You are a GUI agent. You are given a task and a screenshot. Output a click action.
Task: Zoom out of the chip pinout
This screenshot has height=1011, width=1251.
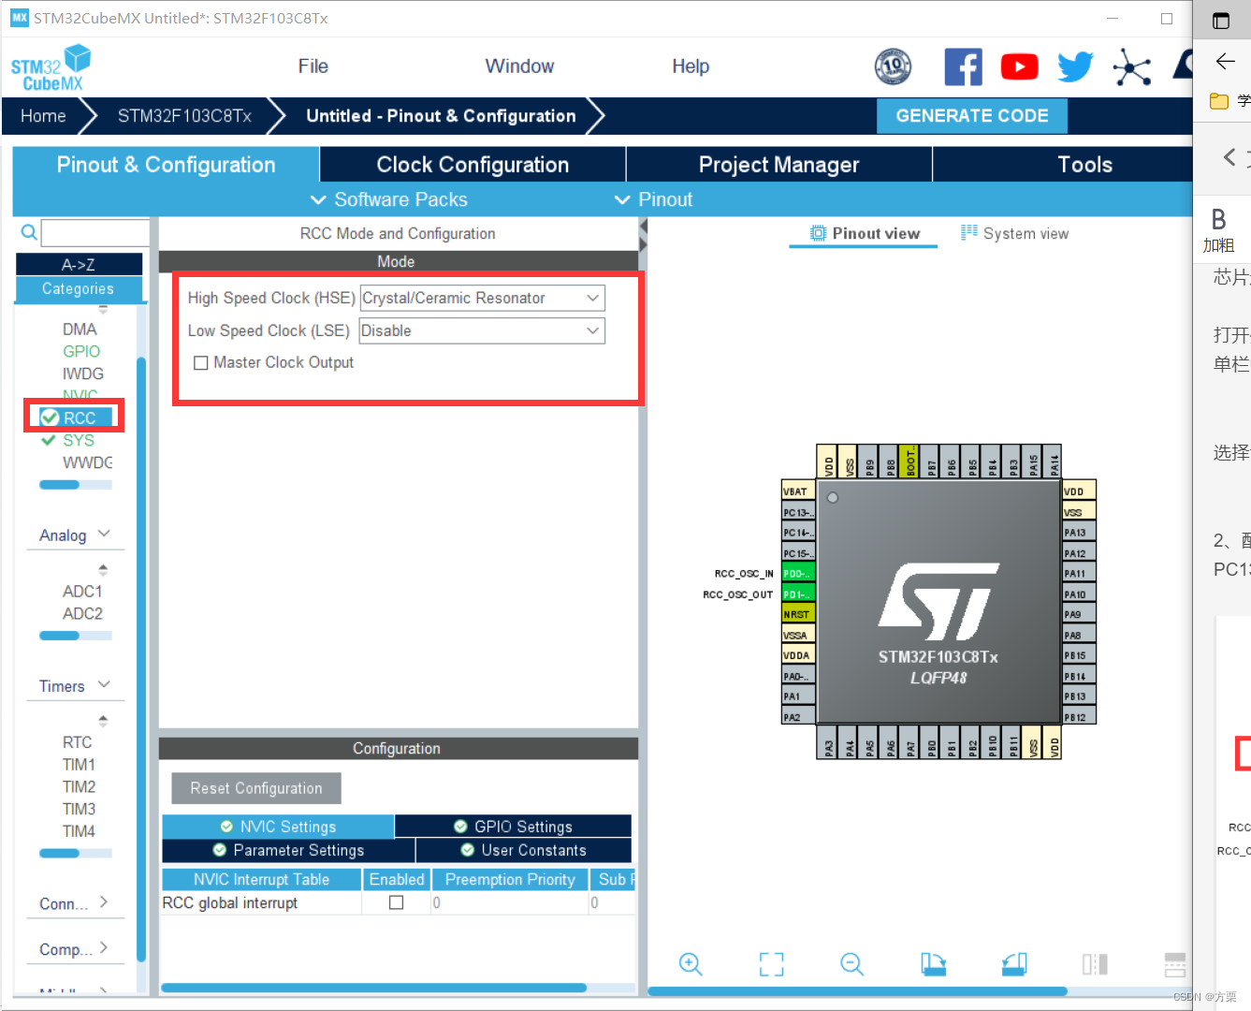coord(851,964)
